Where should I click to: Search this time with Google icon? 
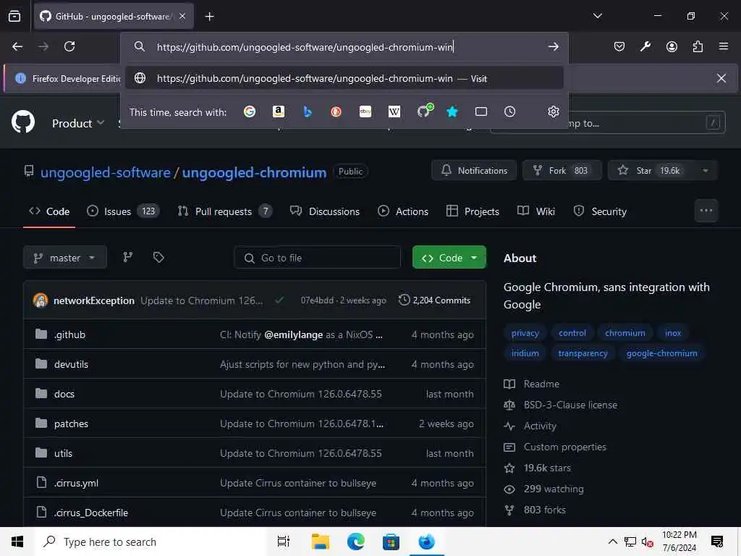coord(250,111)
